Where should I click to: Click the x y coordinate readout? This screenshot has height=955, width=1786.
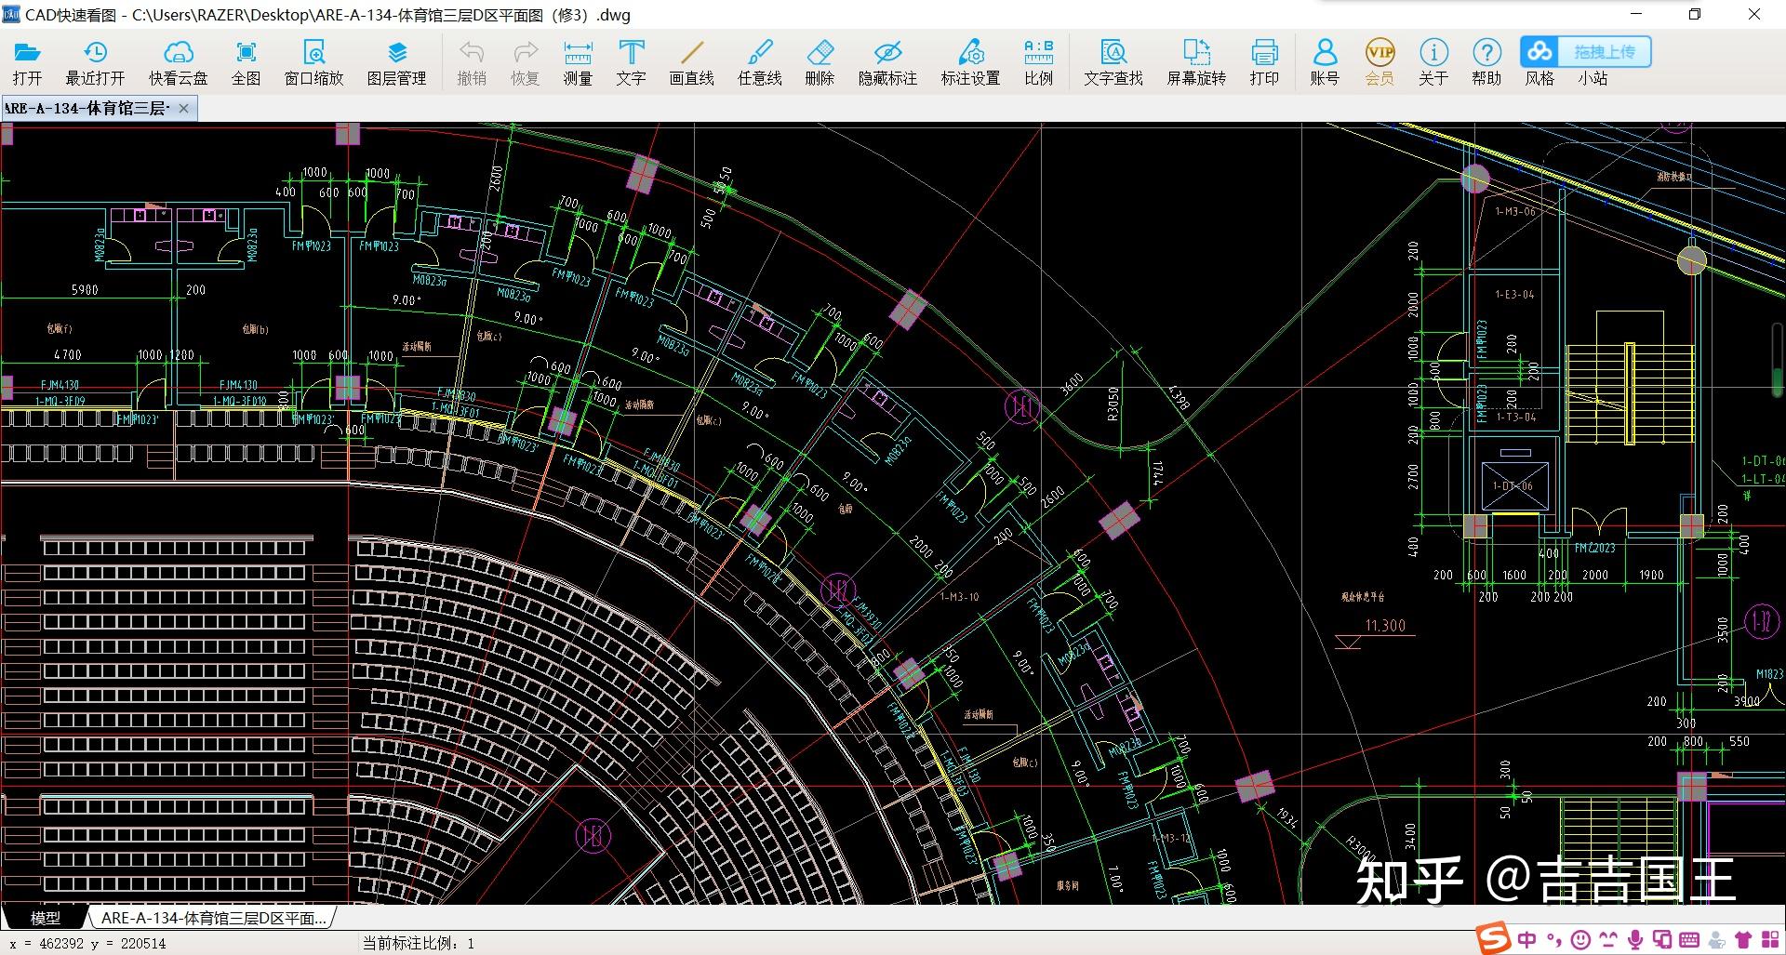click(87, 943)
